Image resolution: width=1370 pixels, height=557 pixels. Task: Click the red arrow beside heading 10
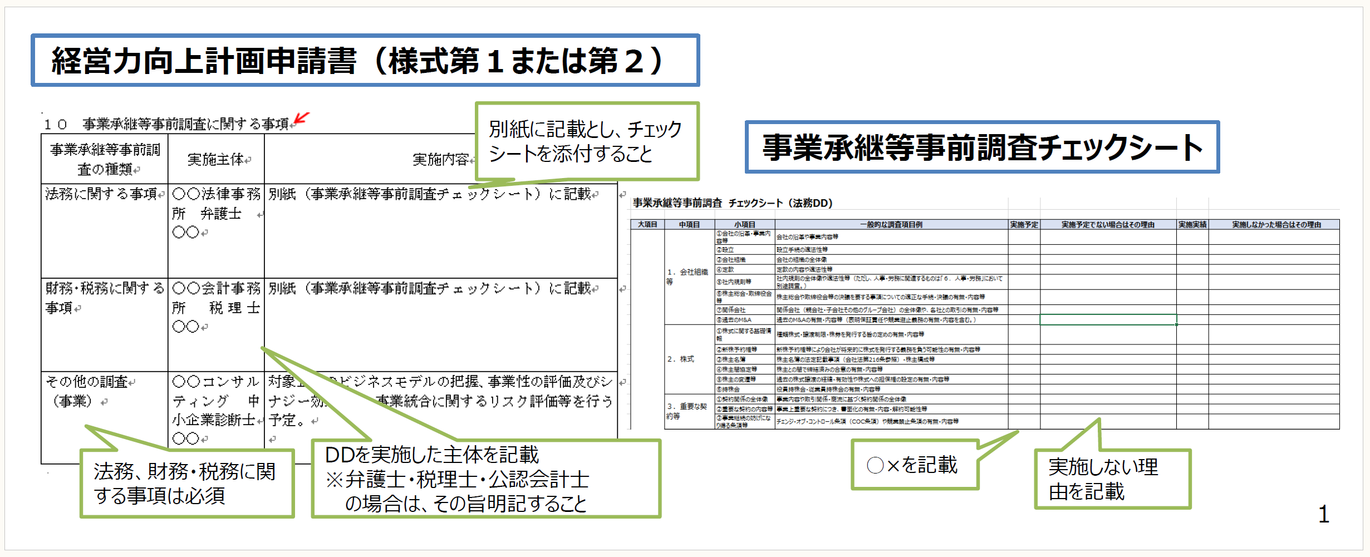[301, 118]
